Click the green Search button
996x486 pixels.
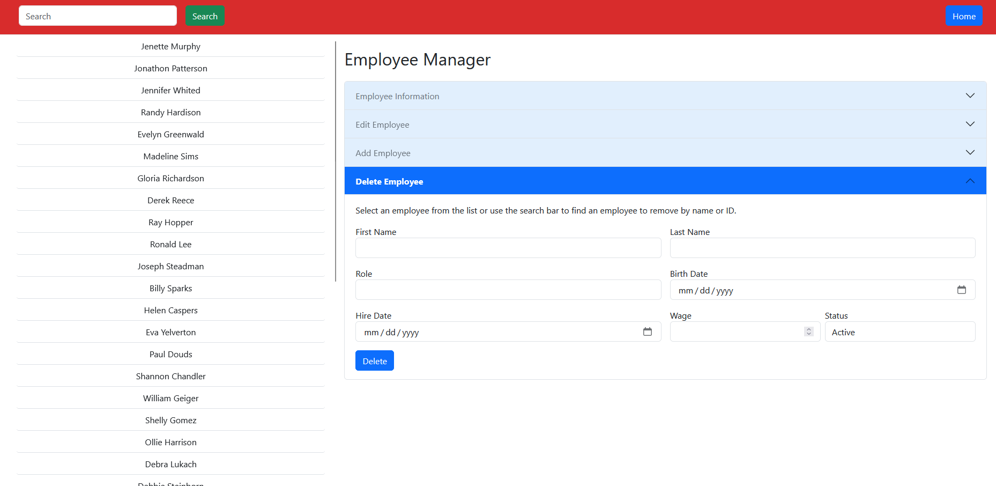click(205, 16)
